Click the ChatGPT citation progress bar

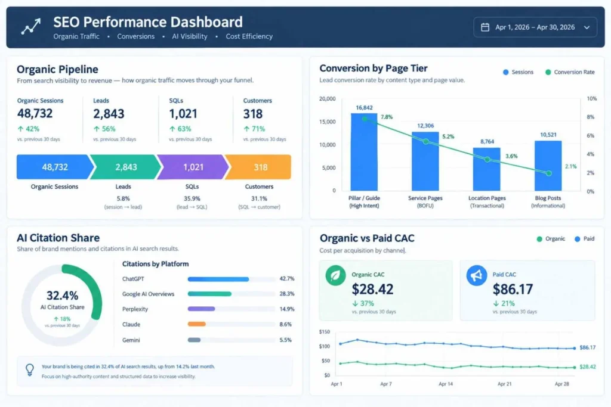pyautogui.click(x=232, y=279)
